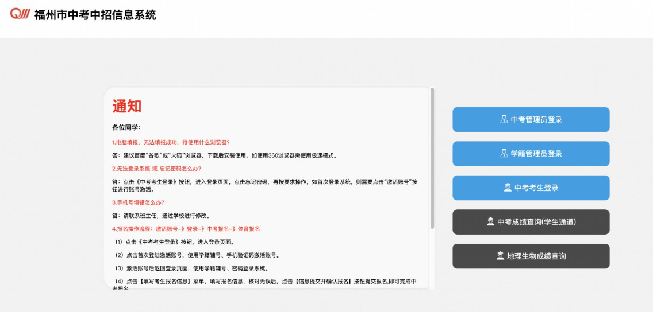Image resolution: width=653 pixels, height=312 pixels.
Task: Open 学籍管理员登录 button
Action: point(531,154)
